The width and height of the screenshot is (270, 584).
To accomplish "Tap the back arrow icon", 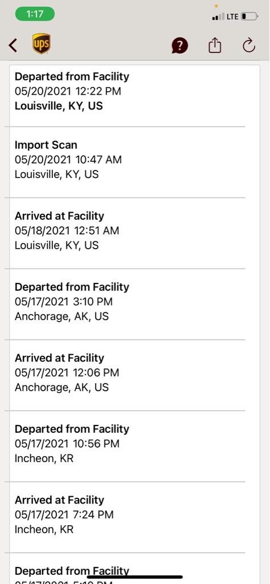I will click(x=13, y=46).
